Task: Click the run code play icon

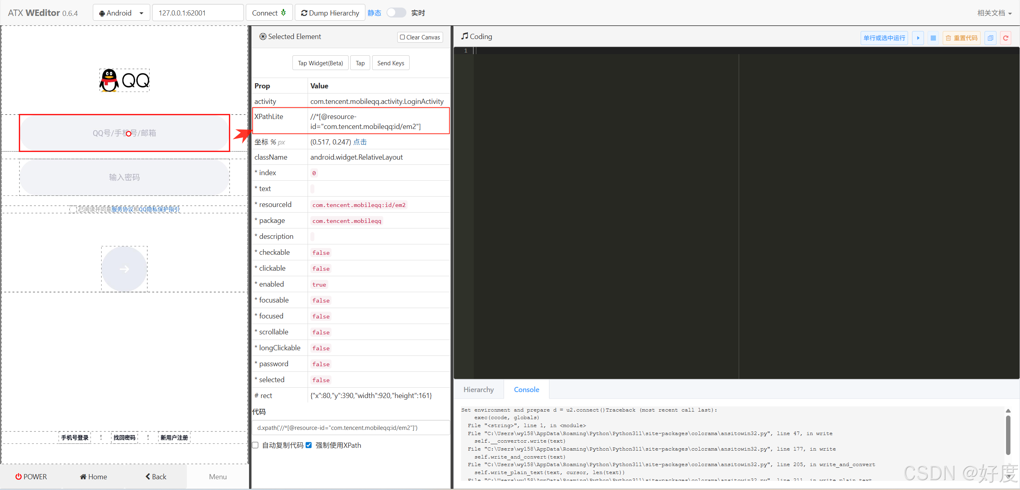Action: pos(918,38)
